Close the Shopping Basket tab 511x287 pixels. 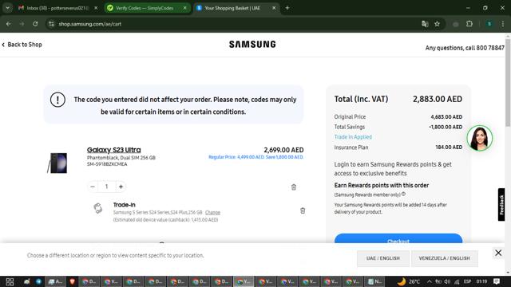[x=274, y=8]
